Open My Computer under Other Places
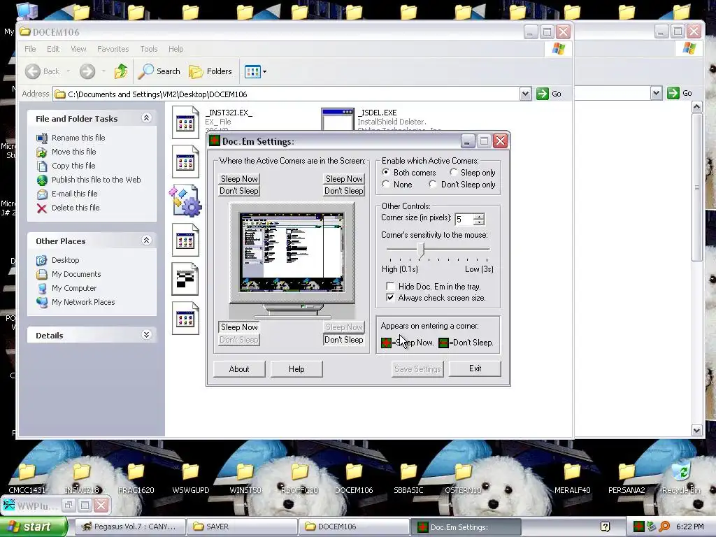Screen dimensions: 716x537 74,288
